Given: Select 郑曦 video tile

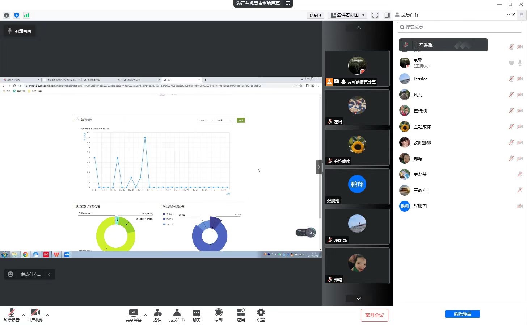Looking at the screenshot, I should (357, 266).
